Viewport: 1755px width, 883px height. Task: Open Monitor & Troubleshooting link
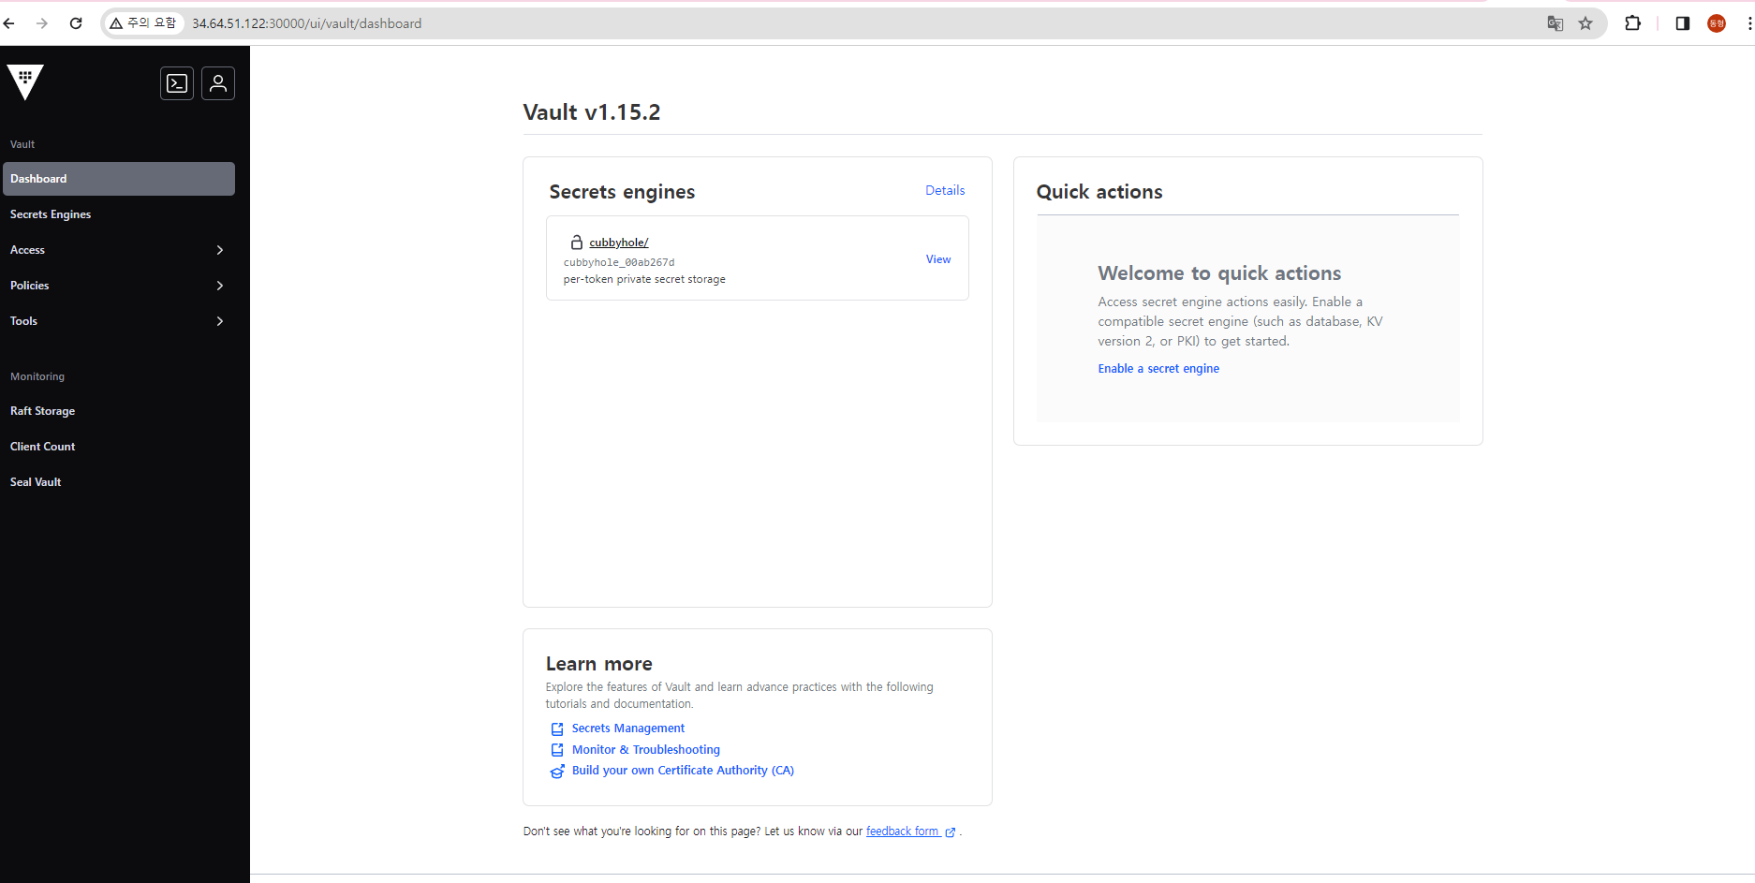click(646, 750)
